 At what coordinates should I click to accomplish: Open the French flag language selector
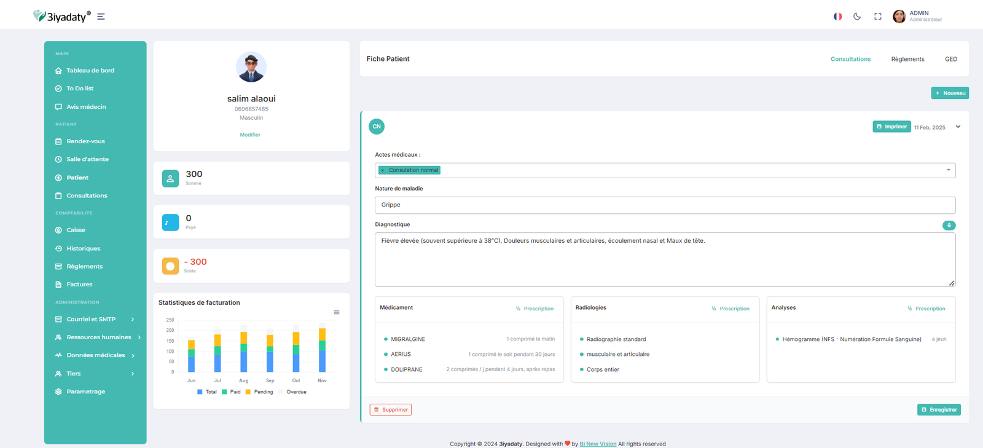coord(837,17)
